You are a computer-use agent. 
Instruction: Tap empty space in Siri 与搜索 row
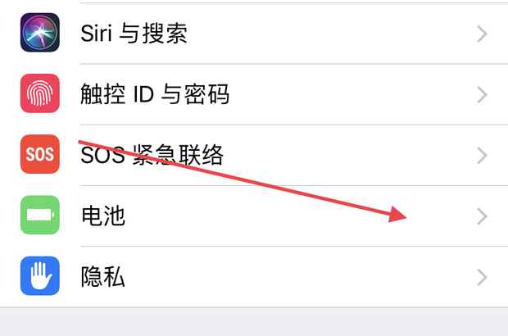pos(328,34)
